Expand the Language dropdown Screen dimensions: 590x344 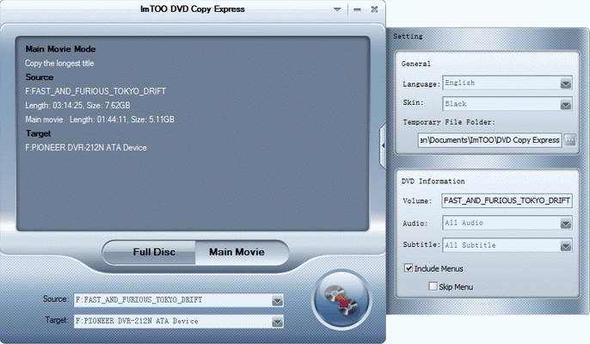pos(566,84)
